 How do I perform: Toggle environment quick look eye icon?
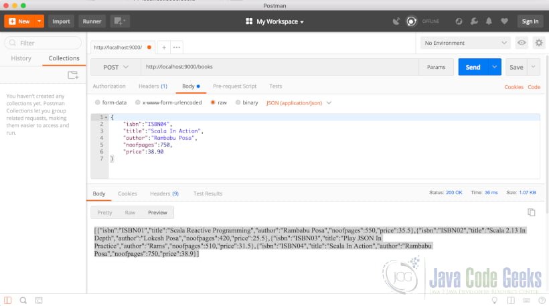(522, 43)
